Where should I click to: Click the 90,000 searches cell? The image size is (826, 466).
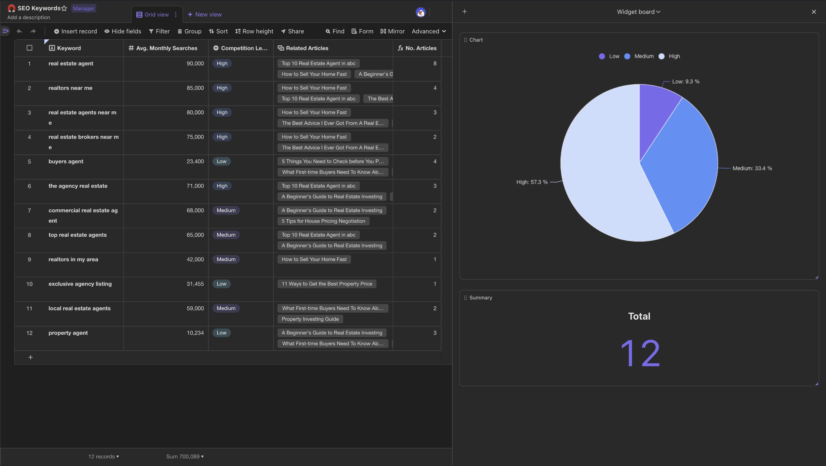pos(166,69)
